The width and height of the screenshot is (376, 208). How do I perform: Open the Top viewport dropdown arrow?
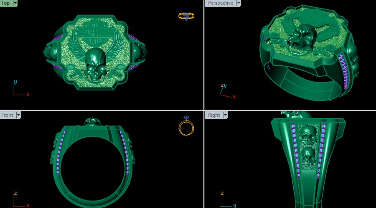pyautogui.click(x=15, y=3)
